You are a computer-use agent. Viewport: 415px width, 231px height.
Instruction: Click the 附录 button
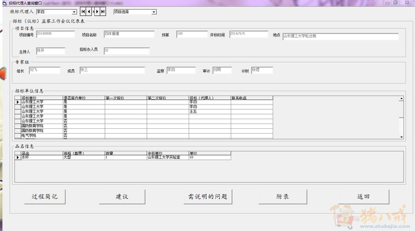[283, 197]
